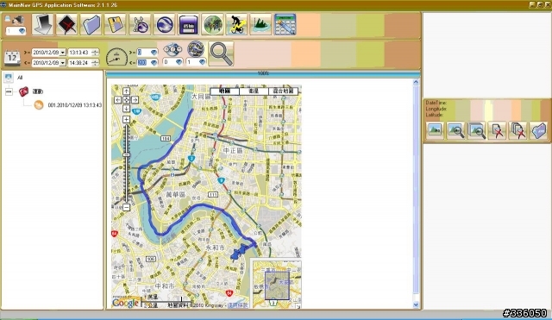Click the delete single document icon
This screenshot has height=320, width=552.
pyautogui.click(x=497, y=130)
